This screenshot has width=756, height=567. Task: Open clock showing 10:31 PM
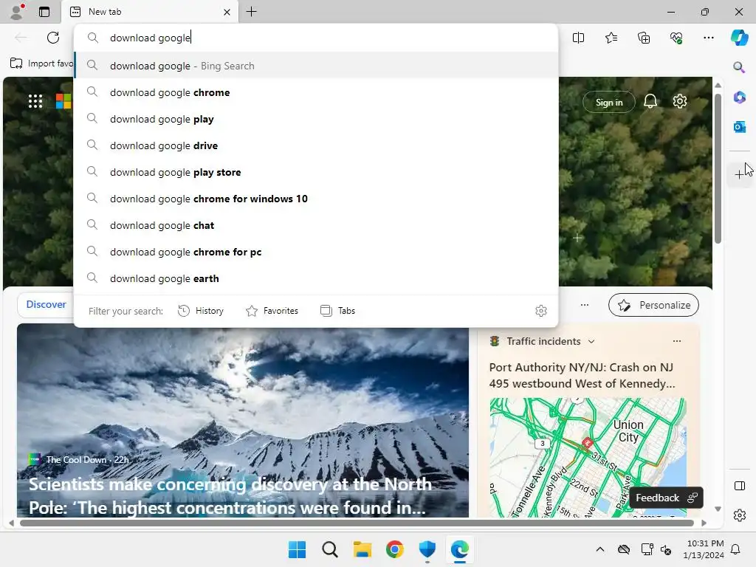tap(704, 549)
